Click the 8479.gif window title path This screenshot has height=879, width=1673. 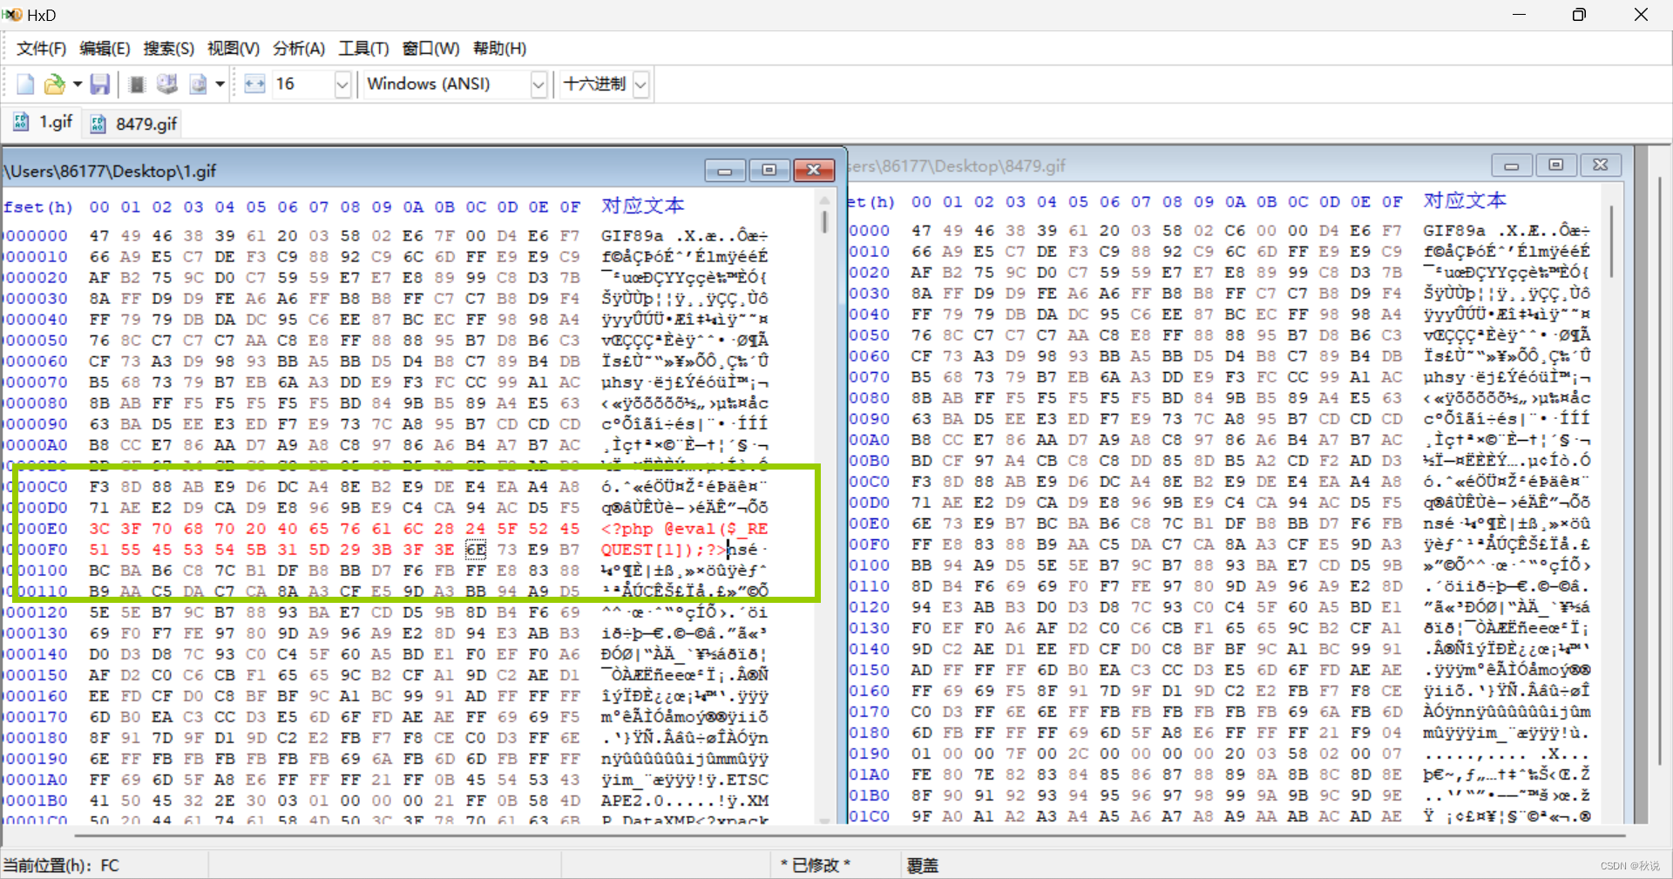click(957, 166)
